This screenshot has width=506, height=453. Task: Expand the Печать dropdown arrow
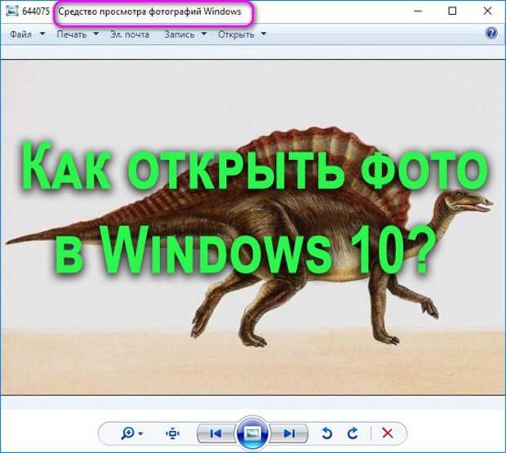click(x=95, y=33)
